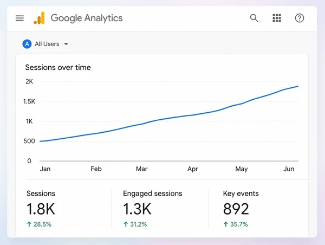Click the 35.7% key events change
The width and height of the screenshot is (325, 245).
click(236, 224)
